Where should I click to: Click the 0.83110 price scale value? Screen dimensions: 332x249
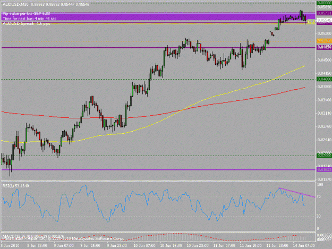324,113
